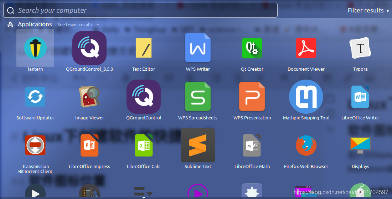
Task: Start Mathpix Snipping Tool
Action: tap(306, 97)
